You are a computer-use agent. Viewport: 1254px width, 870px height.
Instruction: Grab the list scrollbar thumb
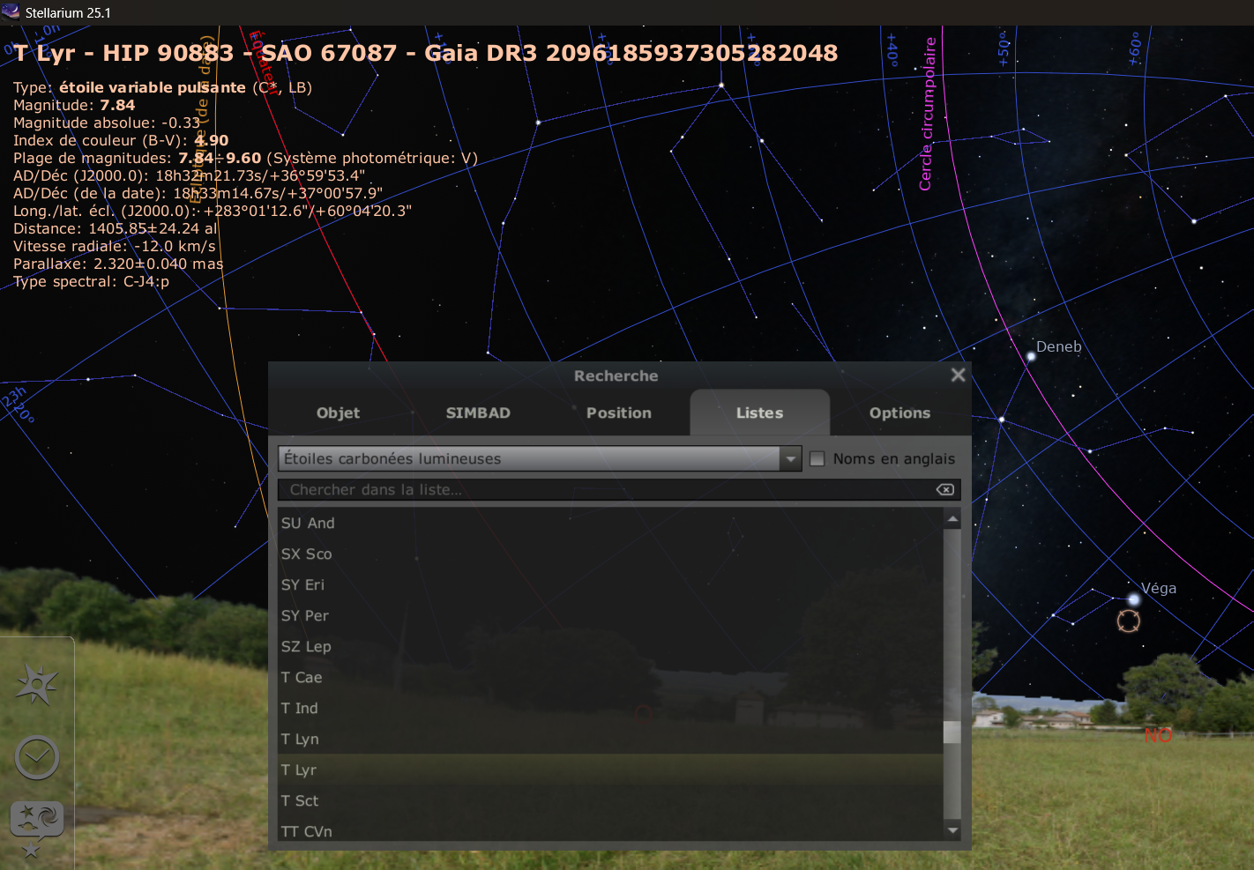pyautogui.click(x=952, y=732)
